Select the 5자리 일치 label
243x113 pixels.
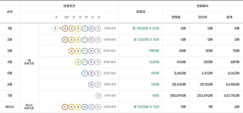pyautogui.click(x=110, y=51)
